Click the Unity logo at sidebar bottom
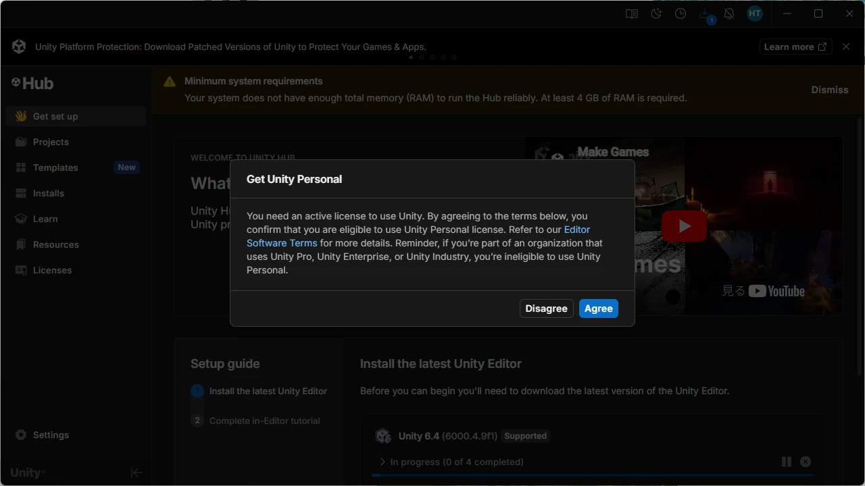The height and width of the screenshot is (486, 865). 27,473
